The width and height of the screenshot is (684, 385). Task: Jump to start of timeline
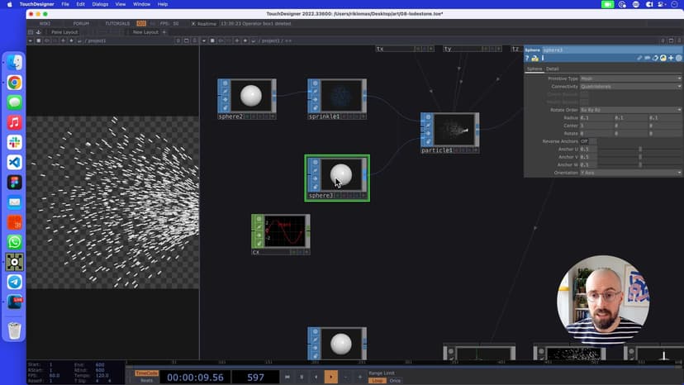(x=287, y=377)
